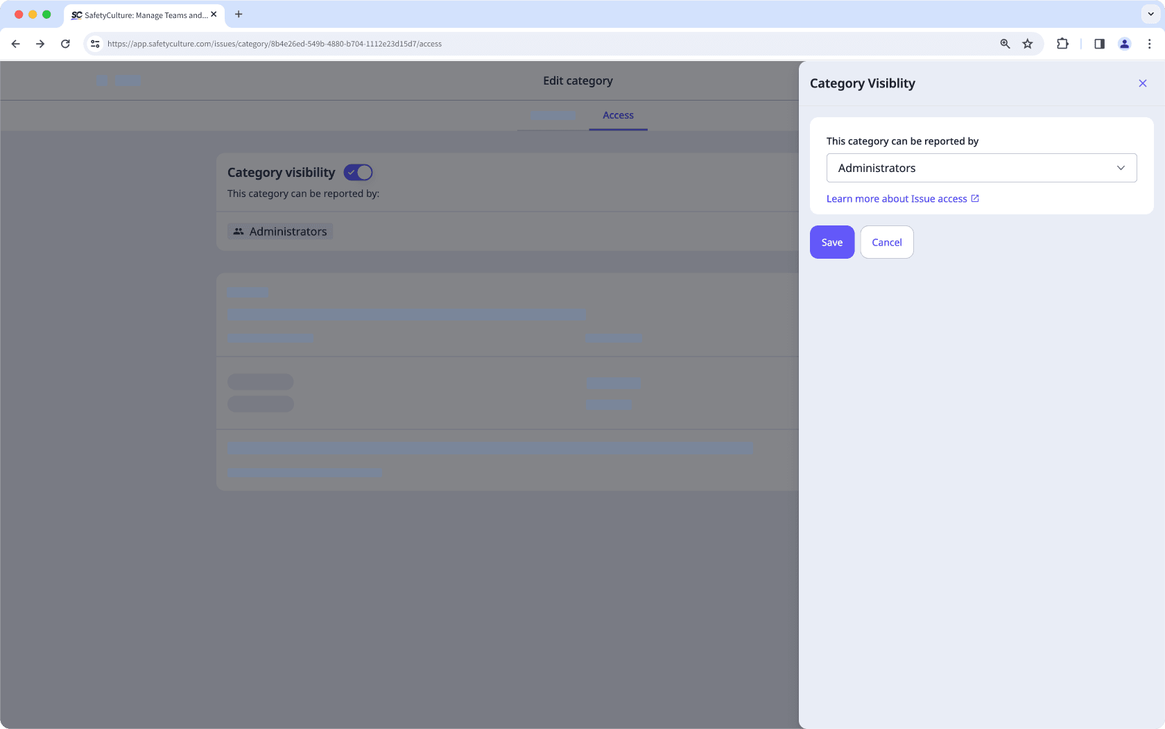The width and height of the screenshot is (1165, 729).
Task: Toggle the side panel icon in browser toolbar
Action: click(x=1098, y=43)
